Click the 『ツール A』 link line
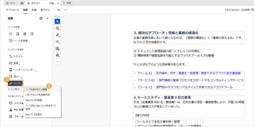 pos(187,73)
